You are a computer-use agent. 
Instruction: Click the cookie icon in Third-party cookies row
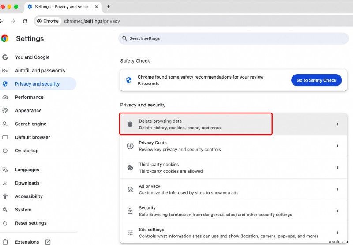[x=130, y=168]
